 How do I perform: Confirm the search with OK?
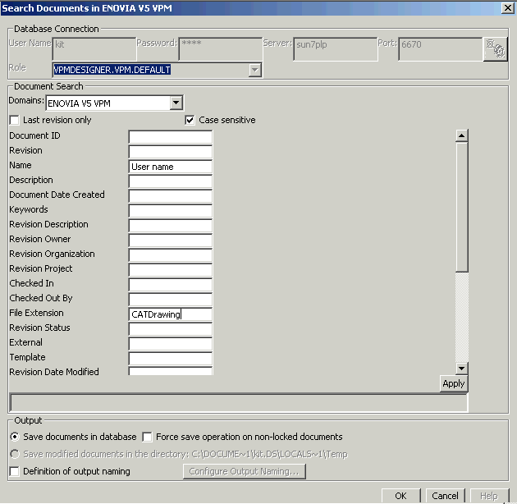(x=400, y=496)
